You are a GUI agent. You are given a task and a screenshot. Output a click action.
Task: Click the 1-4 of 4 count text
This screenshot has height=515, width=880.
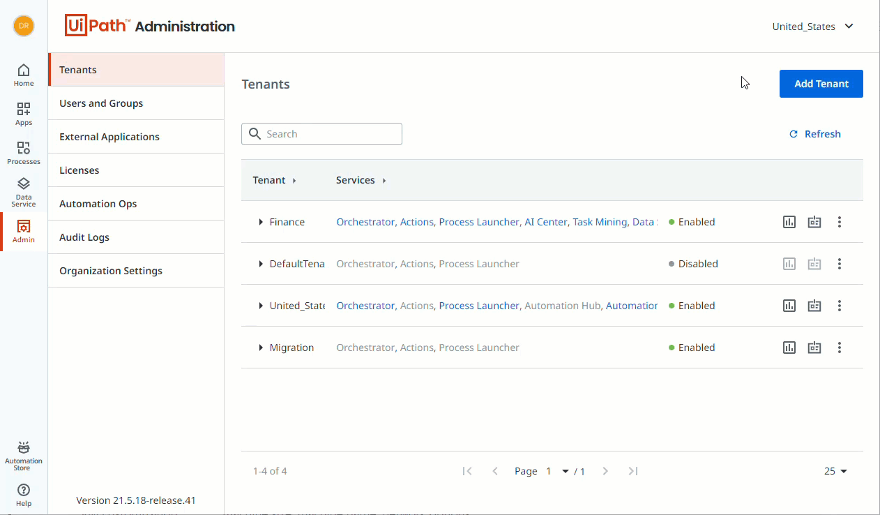point(270,471)
